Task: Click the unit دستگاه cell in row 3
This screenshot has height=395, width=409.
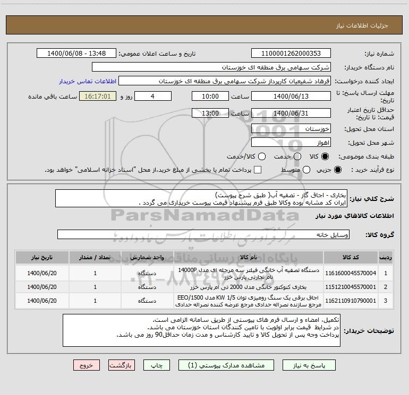Action: pyautogui.click(x=147, y=301)
